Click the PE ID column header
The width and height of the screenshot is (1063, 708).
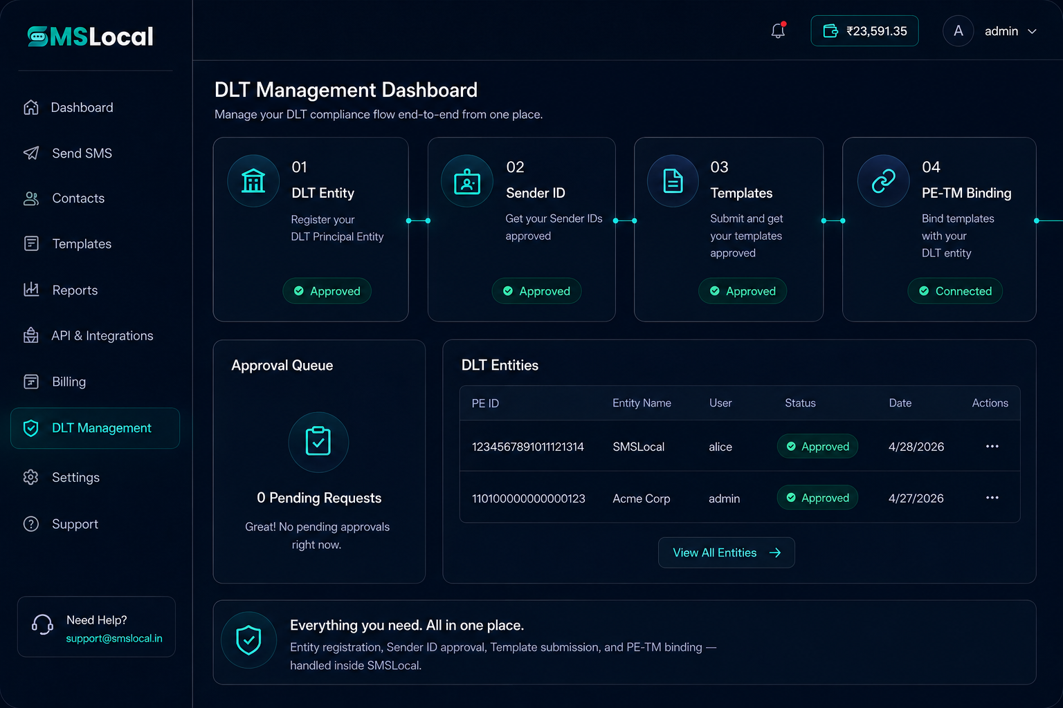pos(485,403)
